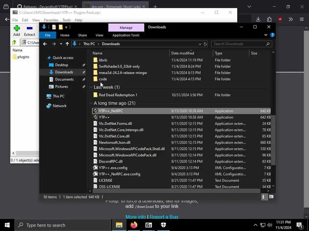Screen dimensions: 309x231
Task: Click Explorer back arrow
Action: [45, 44]
